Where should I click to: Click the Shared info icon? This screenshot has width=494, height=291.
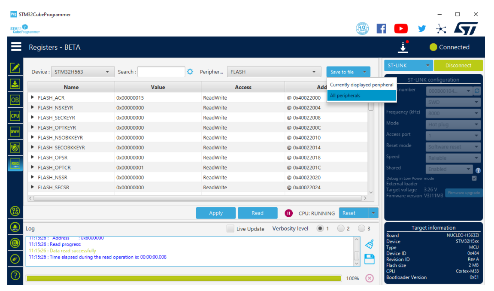pos(478,170)
